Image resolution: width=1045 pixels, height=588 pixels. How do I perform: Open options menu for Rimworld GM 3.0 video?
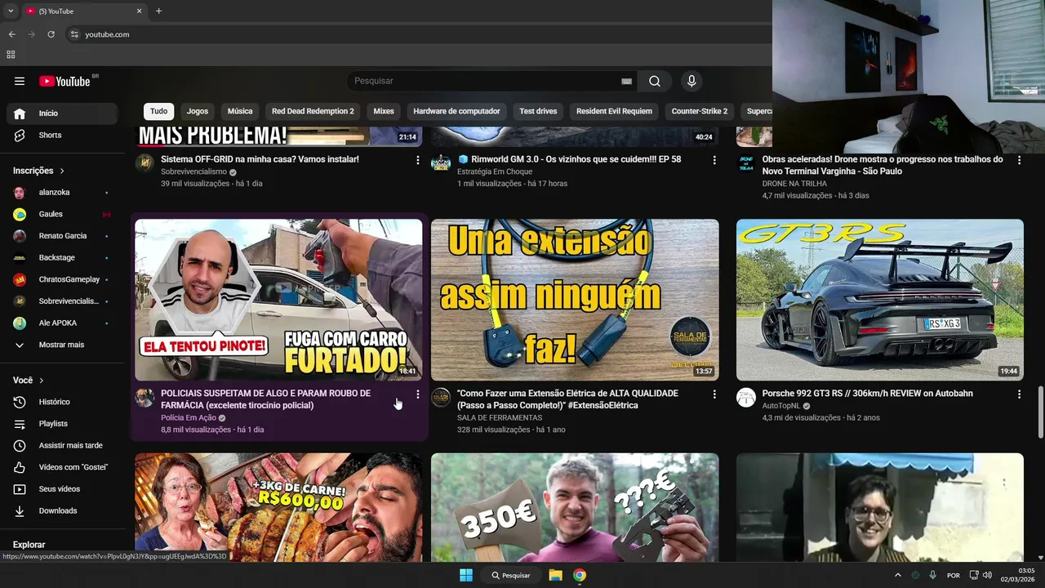click(x=714, y=160)
